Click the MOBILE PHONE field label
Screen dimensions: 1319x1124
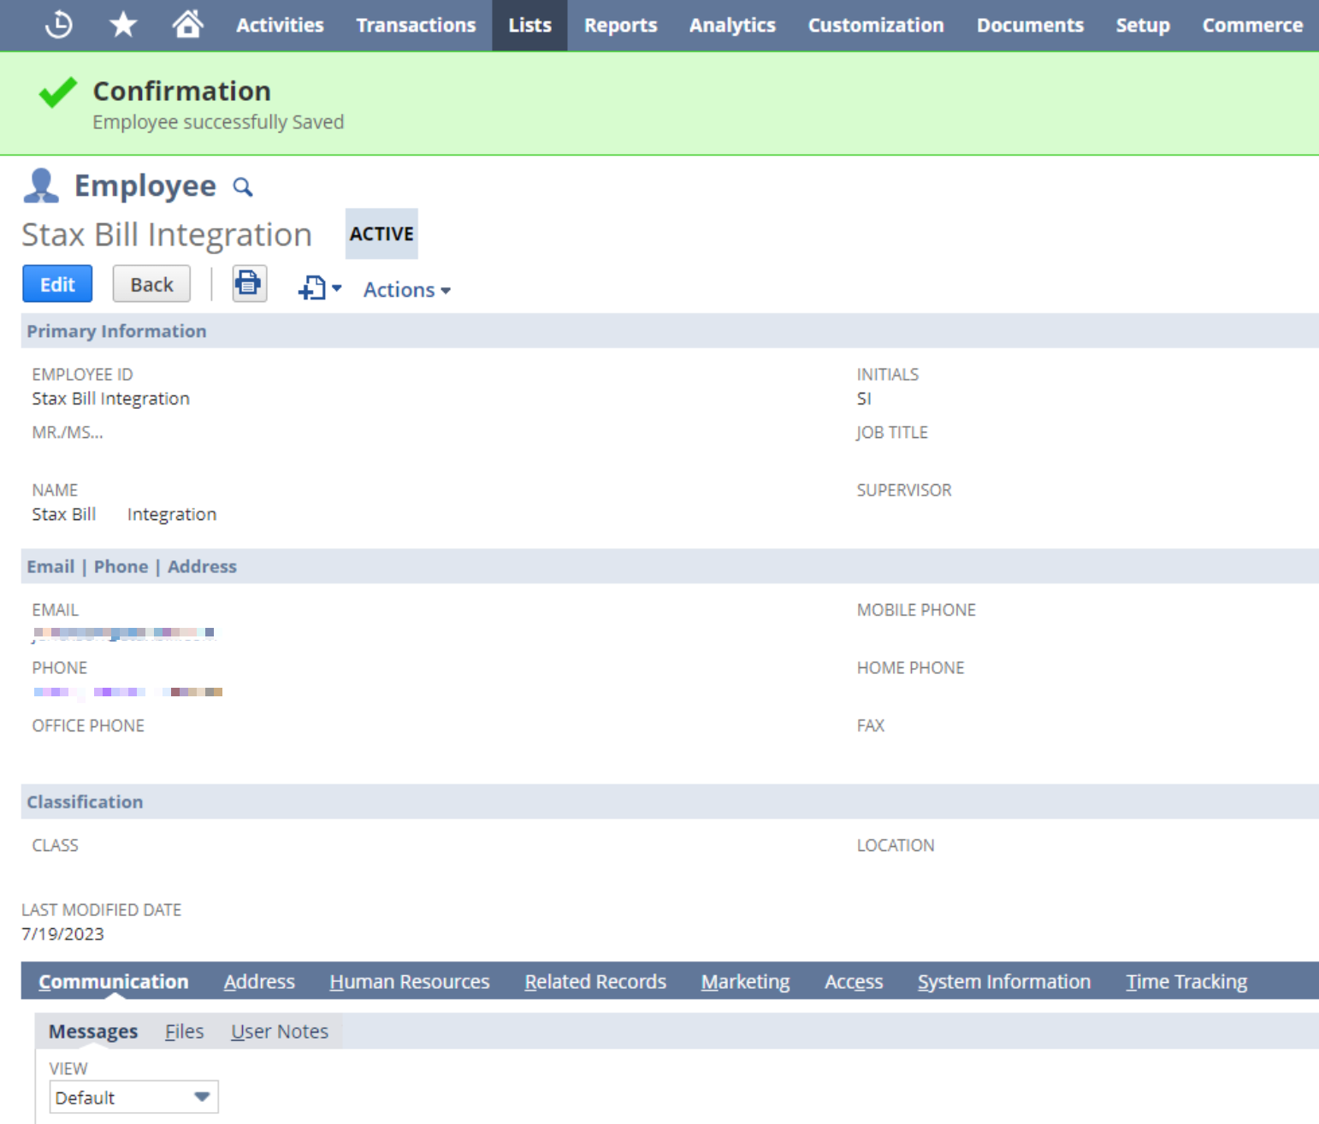coord(916,610)
